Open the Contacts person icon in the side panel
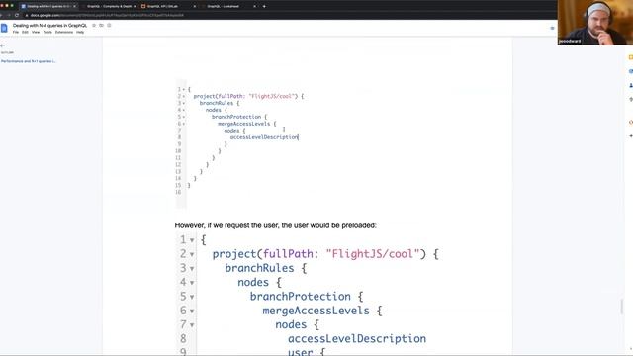 (x=631, y=85)
